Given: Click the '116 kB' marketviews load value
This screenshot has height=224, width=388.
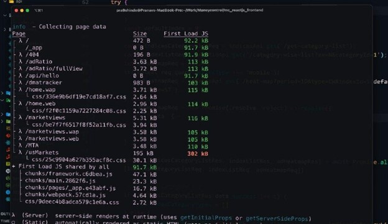Looking at the screenshot, I should pyautogui.click(x=198, y=118).
